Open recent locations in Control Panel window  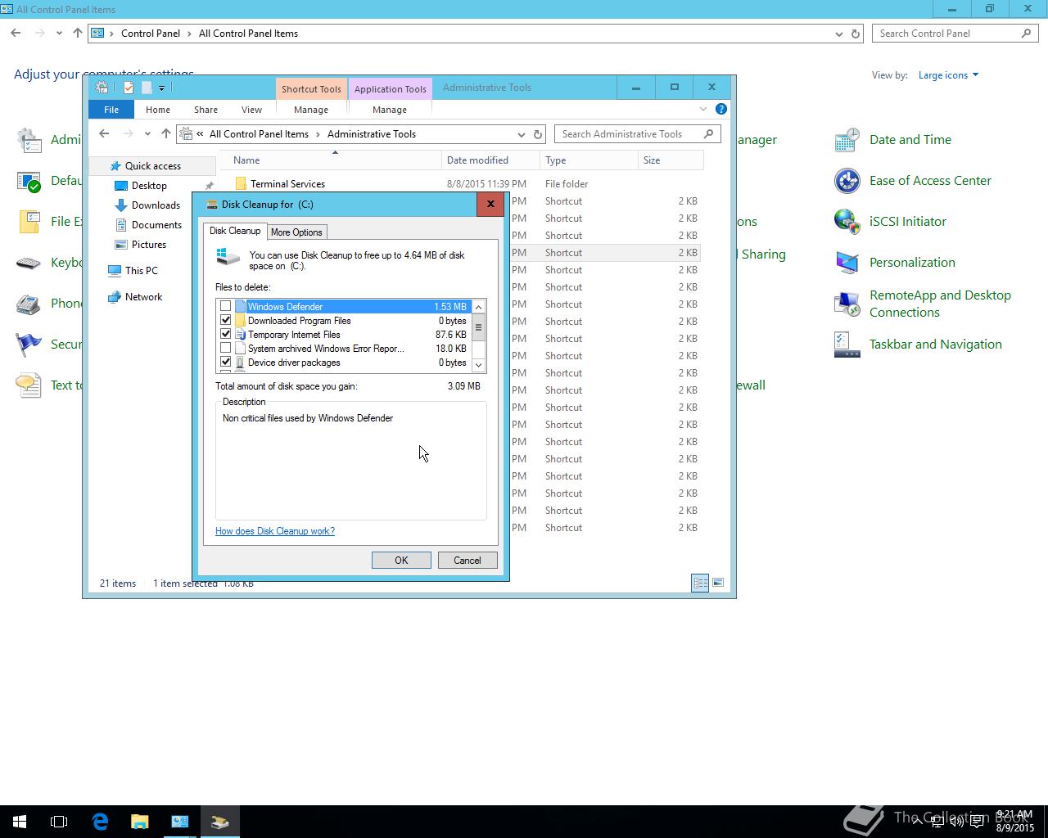pyautogui.click(x=59, y=34)
